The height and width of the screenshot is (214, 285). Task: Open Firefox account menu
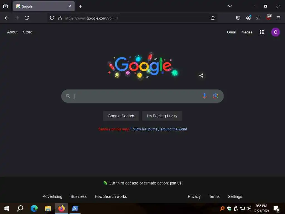pyautogui.click(x=249, y=18)
